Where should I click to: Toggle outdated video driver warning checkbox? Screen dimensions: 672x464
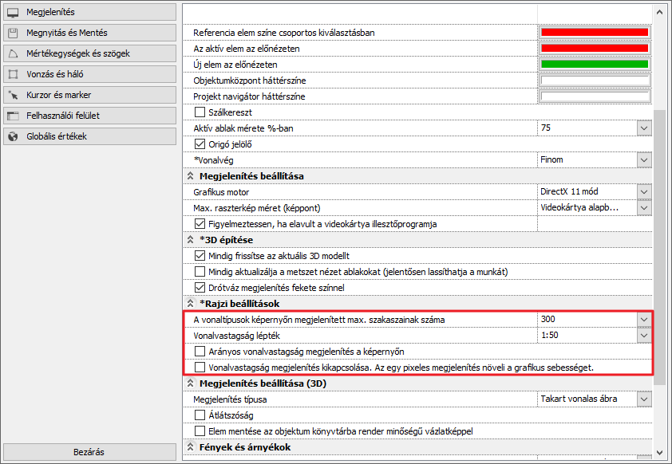click(200, 224)
